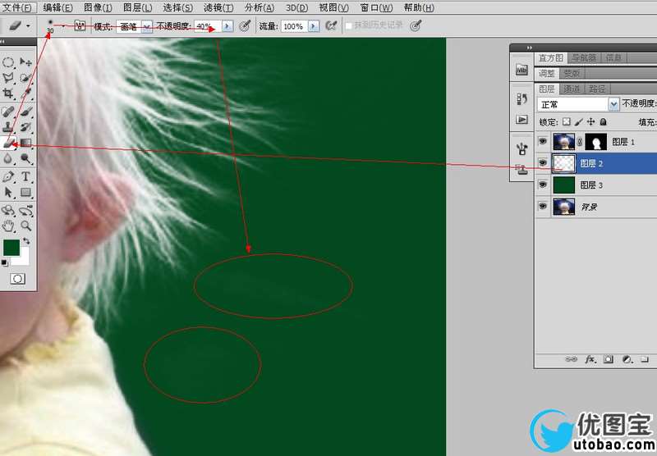Switch to the 通道 tab

coord(572,89)
